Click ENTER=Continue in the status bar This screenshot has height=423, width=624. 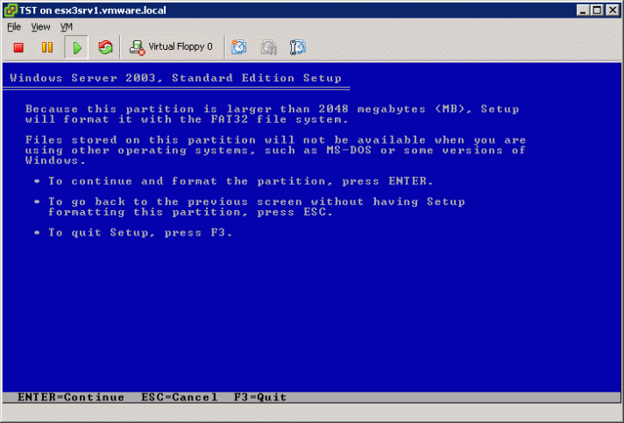coord(71,397)
